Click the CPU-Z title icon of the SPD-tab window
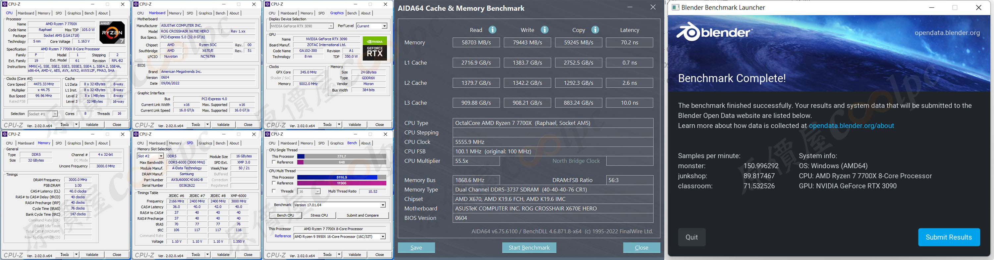This screenshot has width=994, height=260. coord(136,134)
